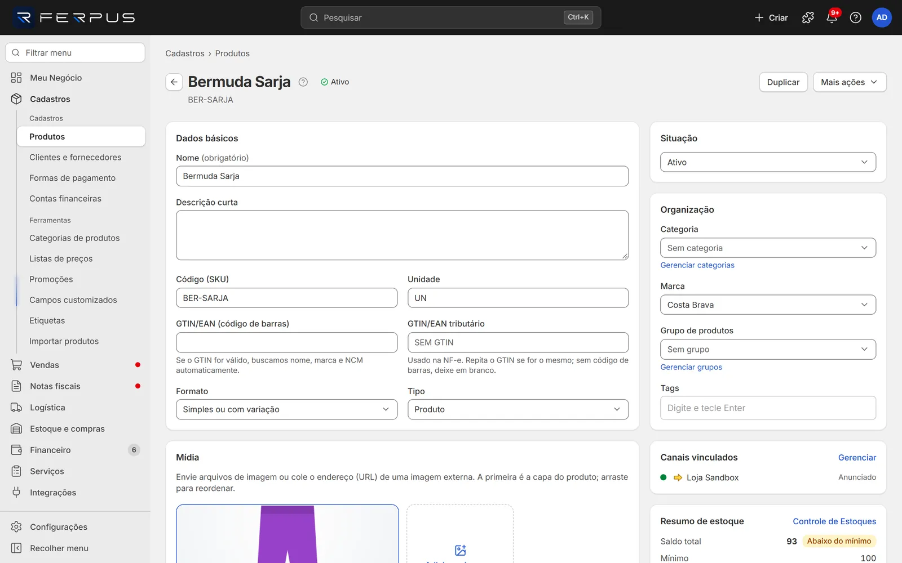
Task: Open the integrations puzzle icon in header
Action: point(808,17)
